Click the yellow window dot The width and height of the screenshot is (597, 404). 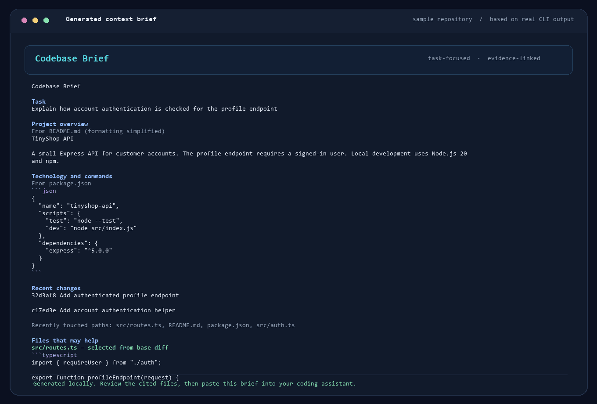[35, 20]
